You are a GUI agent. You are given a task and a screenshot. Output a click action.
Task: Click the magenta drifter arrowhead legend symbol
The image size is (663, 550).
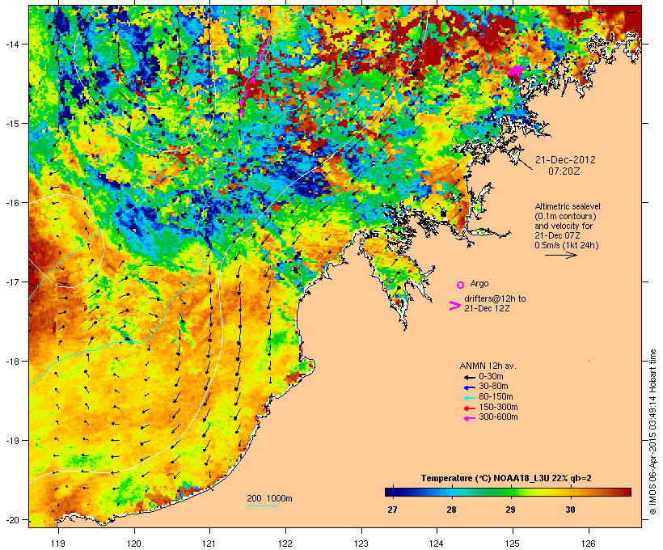[x=454, y=306]
